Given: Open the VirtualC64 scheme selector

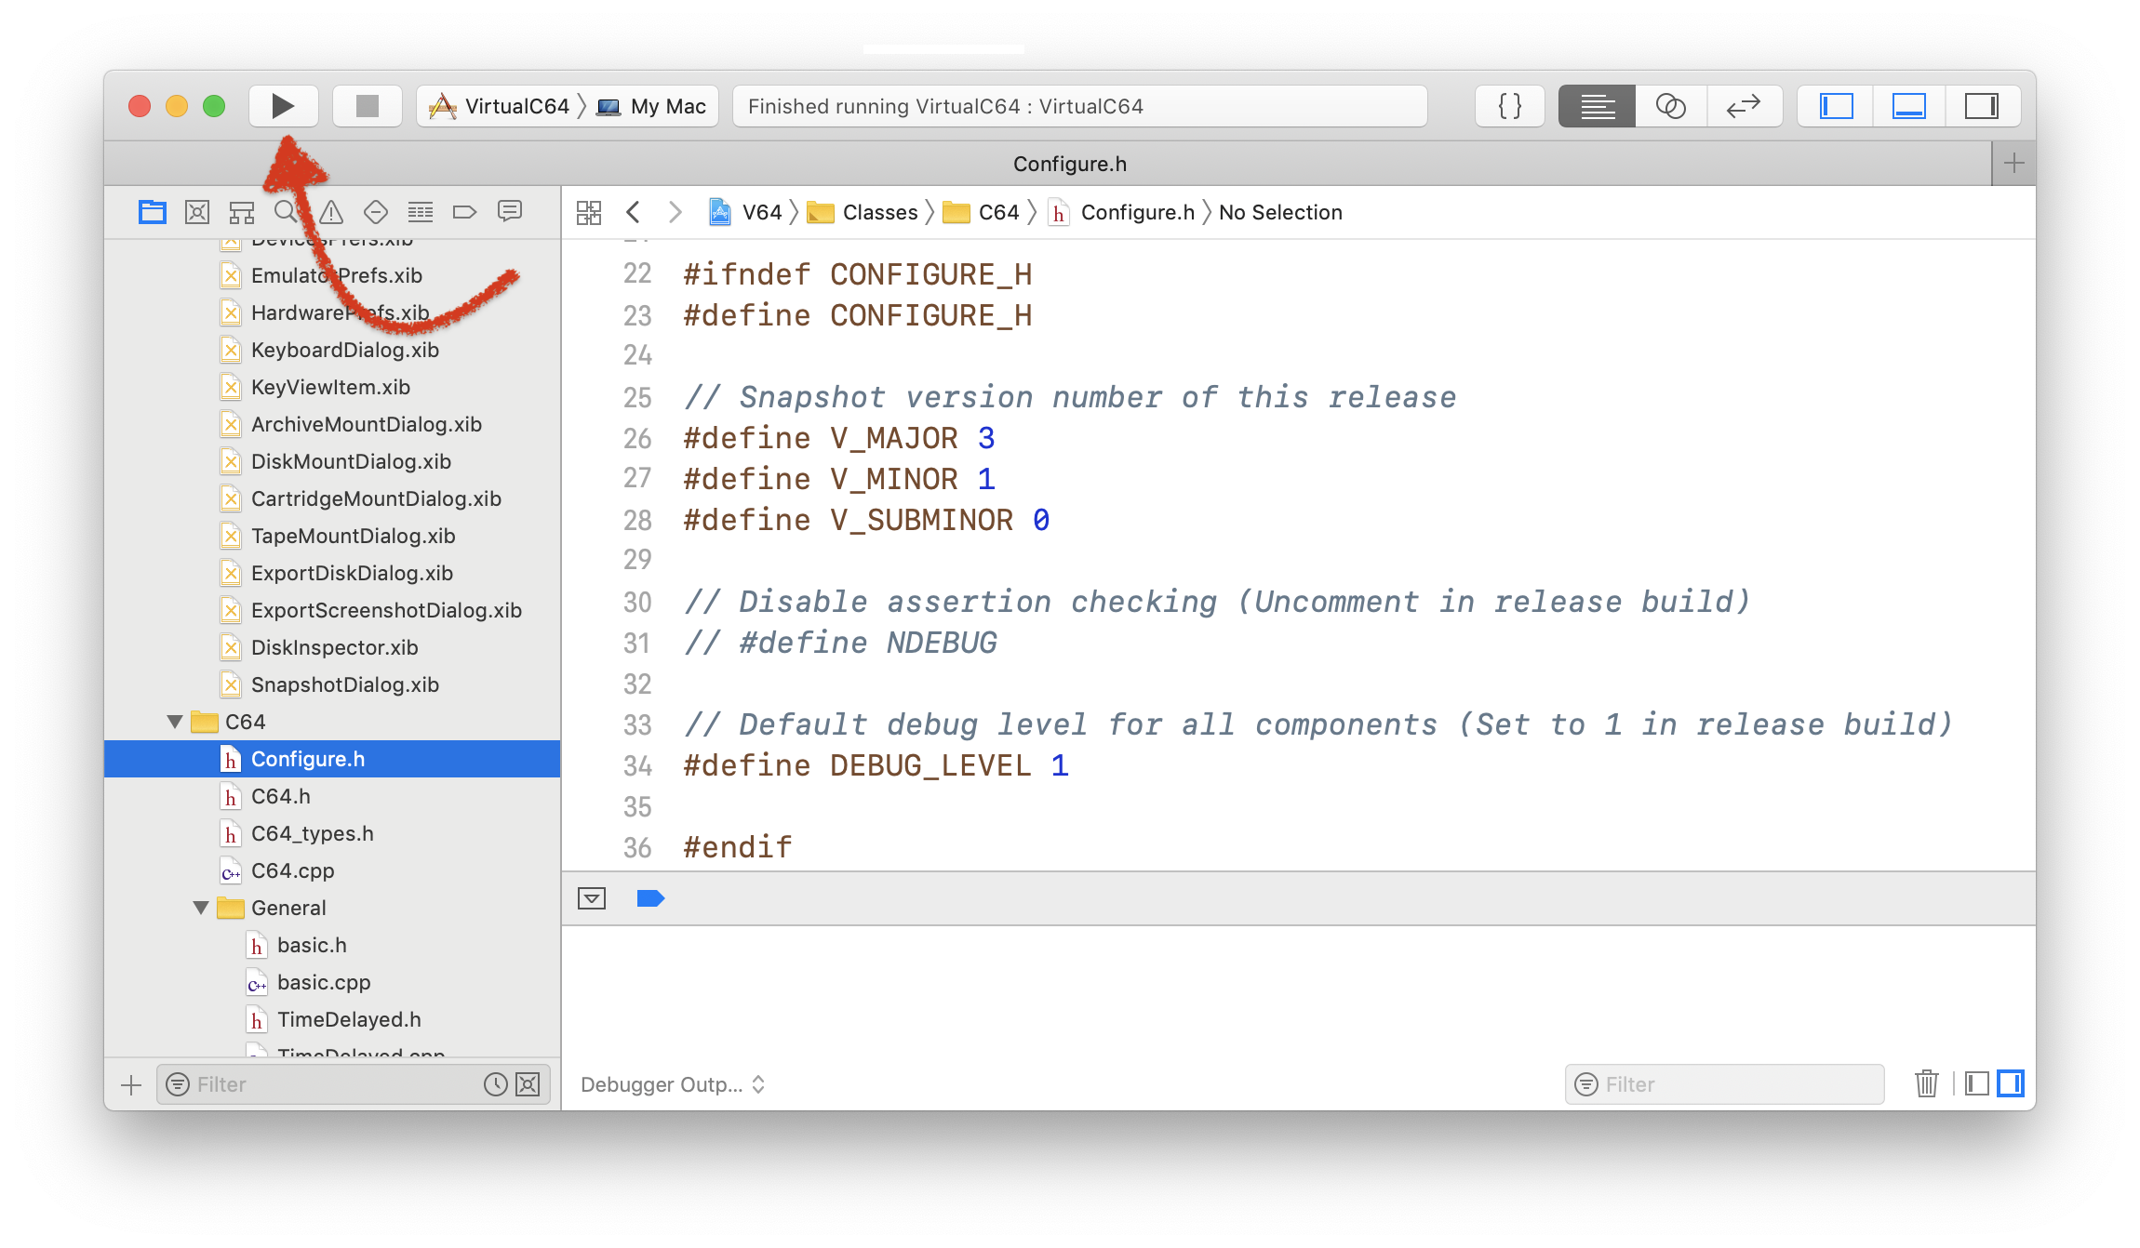Looking at the screenshot, I should [500, 106].
